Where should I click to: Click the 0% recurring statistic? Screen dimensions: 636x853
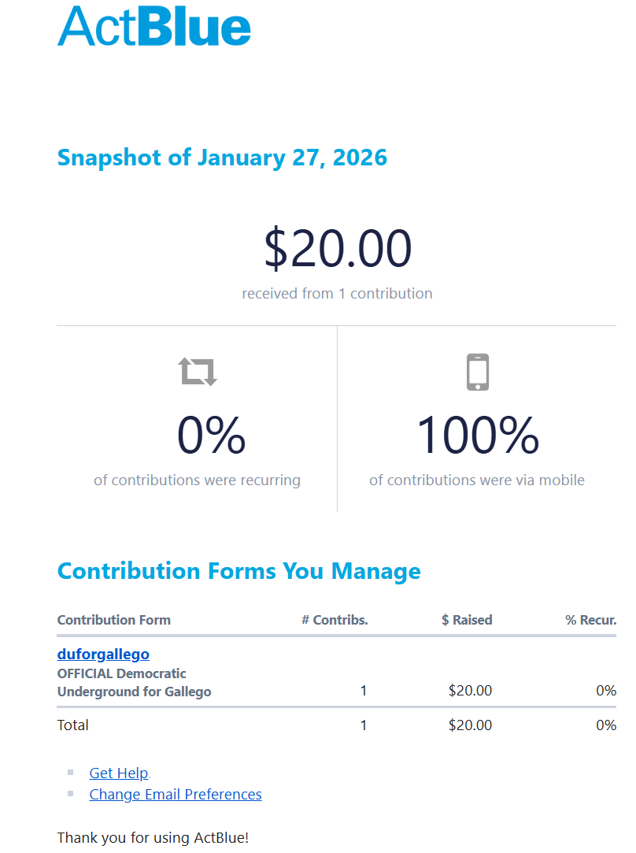coord(211,436)
